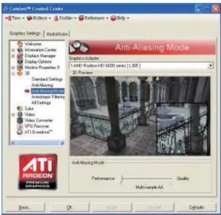
Task: Select the 3D tree item
Action: point(27,73)
